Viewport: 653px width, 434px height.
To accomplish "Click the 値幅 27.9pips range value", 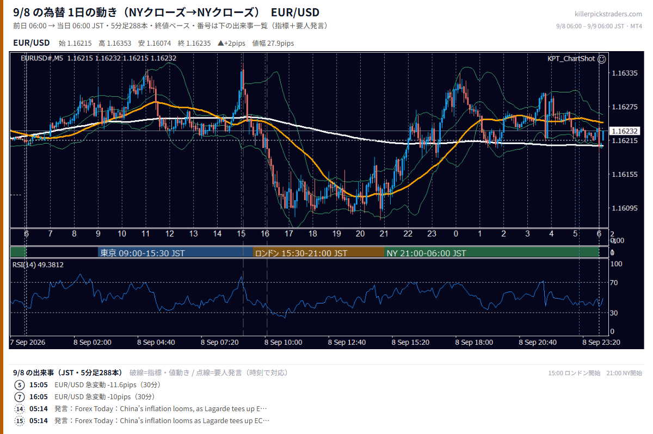I will click(273, 43).
